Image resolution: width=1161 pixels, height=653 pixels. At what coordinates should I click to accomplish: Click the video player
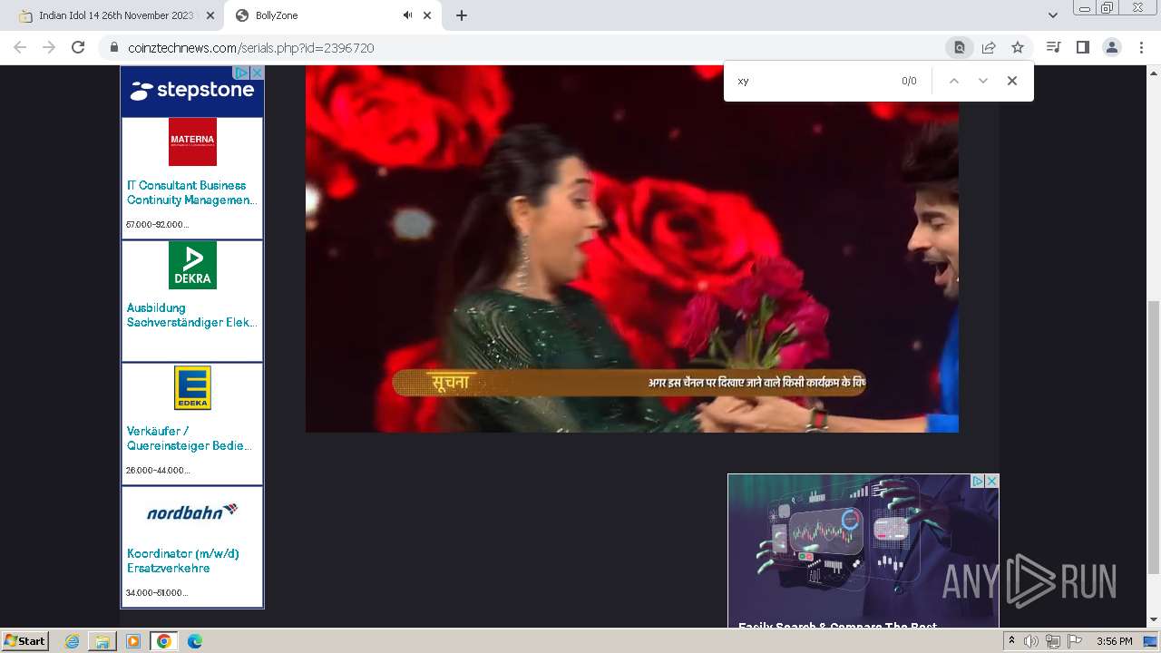point(631,249)
